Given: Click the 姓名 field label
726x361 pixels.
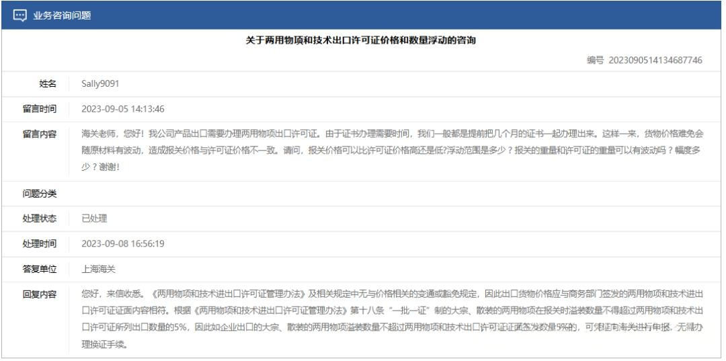Looking at the screenshot, I should click(x=48, y=83).
